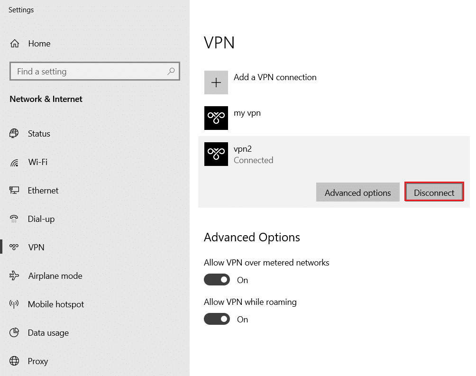The height and width of the screenshot is (376, 476).
Task: Select the Home icon in the sidebar
Action: 15,43
